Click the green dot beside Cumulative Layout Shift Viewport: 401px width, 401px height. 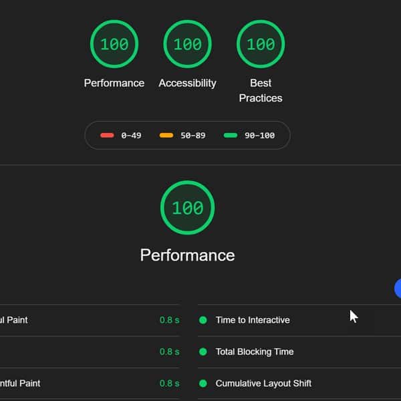tap(203, 384)
